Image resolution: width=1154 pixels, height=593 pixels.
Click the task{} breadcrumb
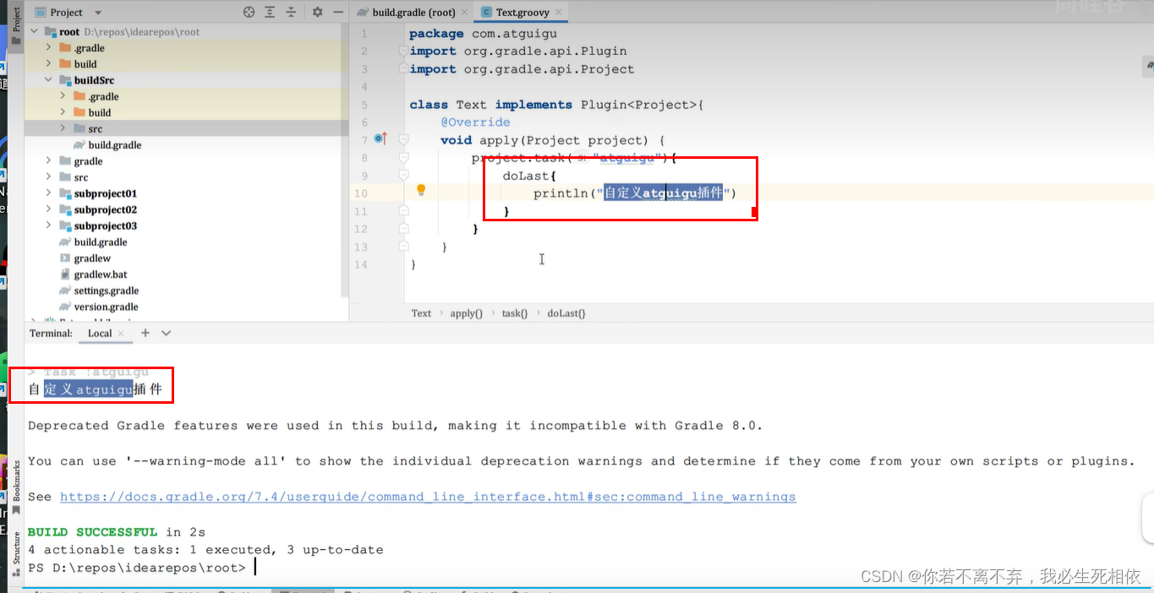pos(514,313)
